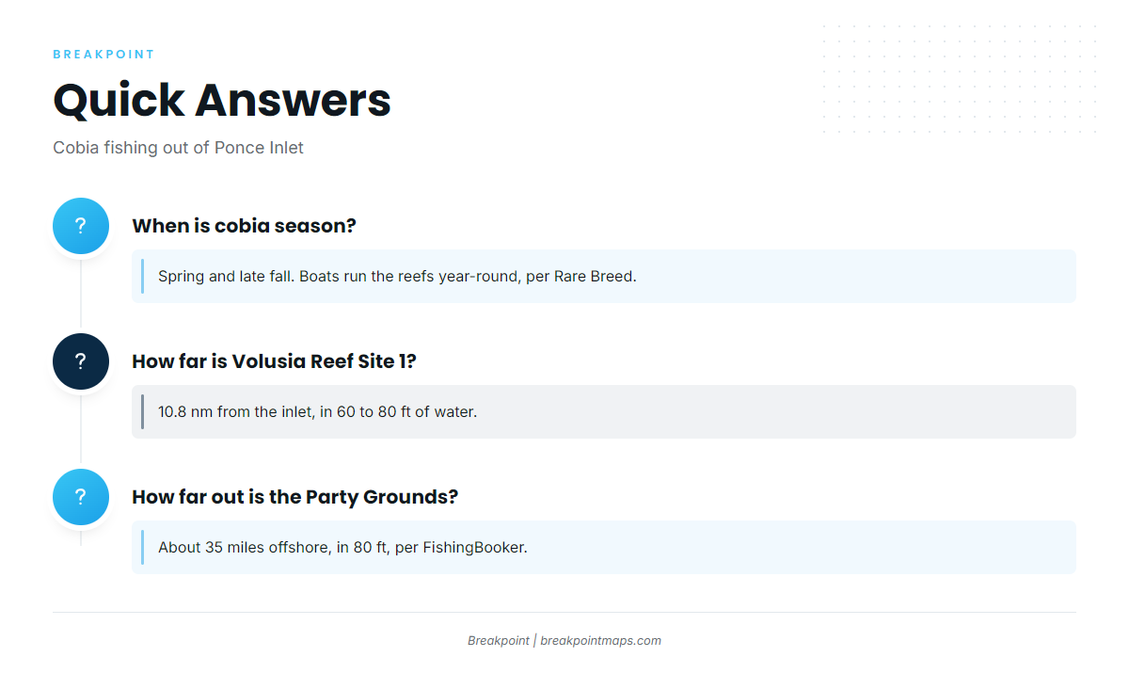
Task: Click the gray accent bar in Volusia answer
Action: point(142,411)
